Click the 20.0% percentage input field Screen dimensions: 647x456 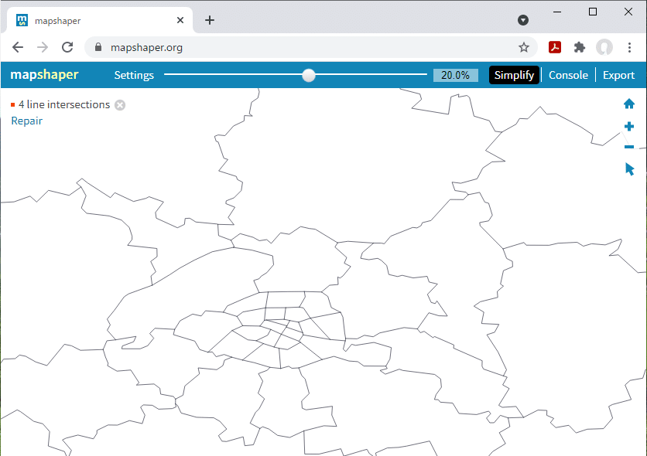[x=456, y=75]
